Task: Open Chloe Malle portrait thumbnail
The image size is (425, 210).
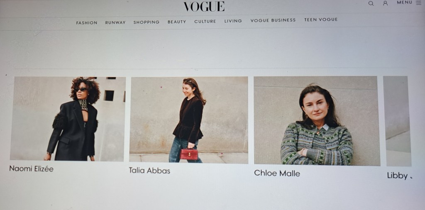Action: [x=317, y=121]
